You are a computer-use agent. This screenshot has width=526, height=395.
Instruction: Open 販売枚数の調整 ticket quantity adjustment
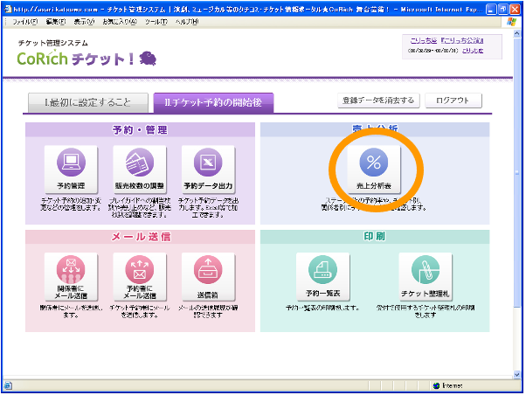[x=139, y=168]
